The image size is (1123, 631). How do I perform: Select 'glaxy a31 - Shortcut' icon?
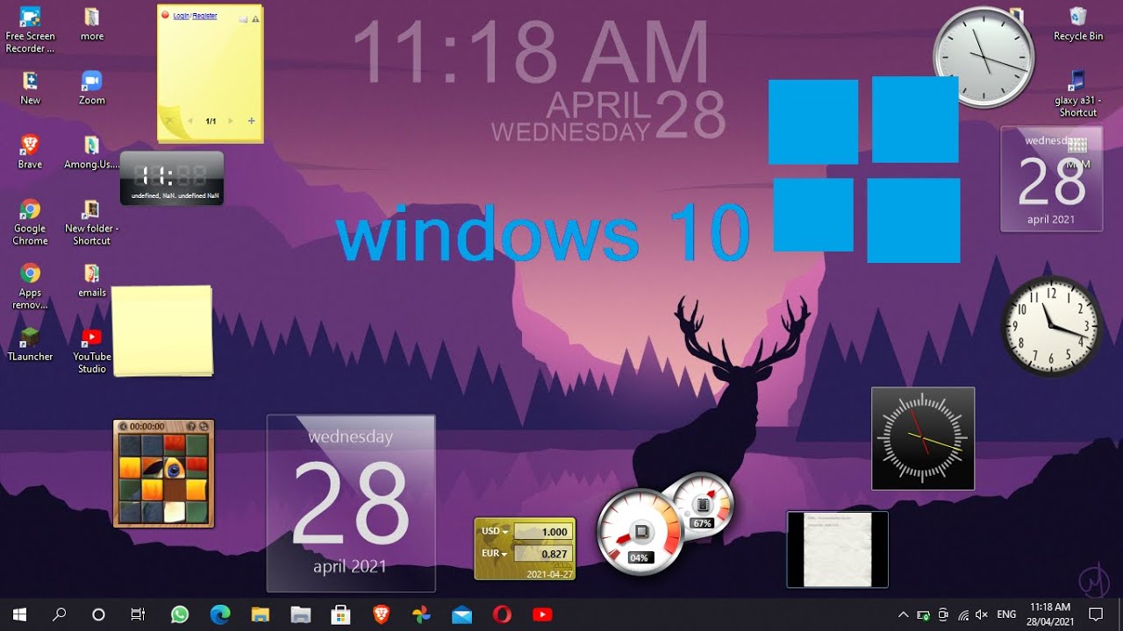point(1078,94)
